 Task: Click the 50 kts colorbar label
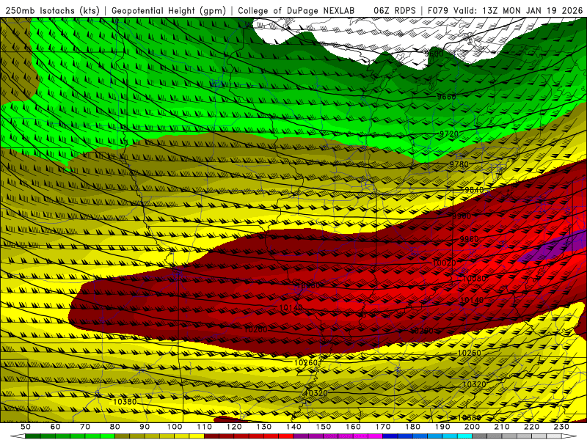click(x=26, y=427)
